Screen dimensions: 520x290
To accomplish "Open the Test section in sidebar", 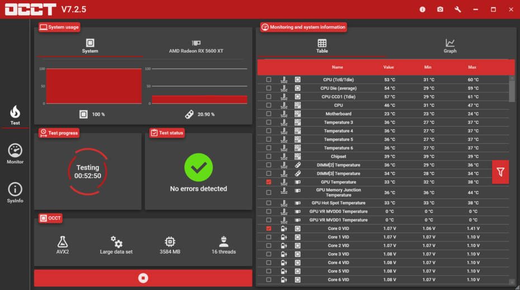I will click(x=15, y=115).
